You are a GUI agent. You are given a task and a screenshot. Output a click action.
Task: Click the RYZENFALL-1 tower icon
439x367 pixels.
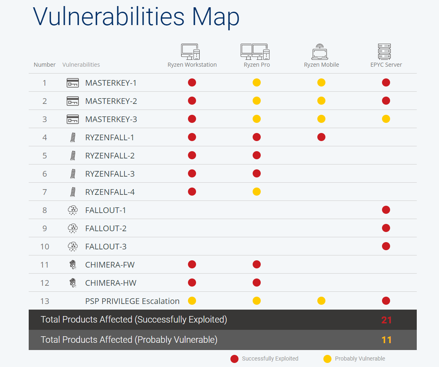[73, 137]
